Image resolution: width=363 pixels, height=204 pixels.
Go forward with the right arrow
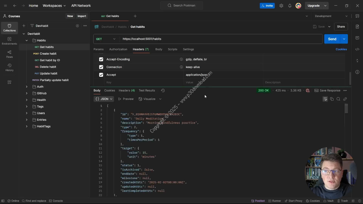[23, 6]
